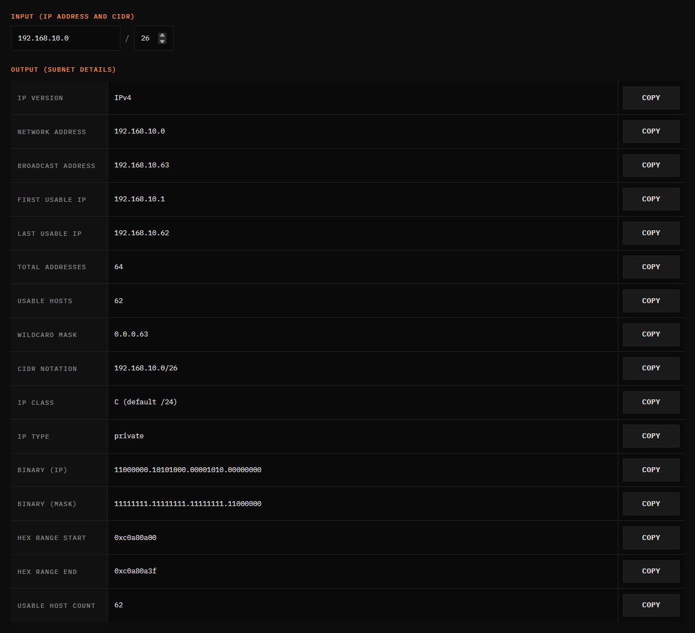Click the IPv4 version value
This screenshot has width=695, height=633.
(x=123, y=98)
